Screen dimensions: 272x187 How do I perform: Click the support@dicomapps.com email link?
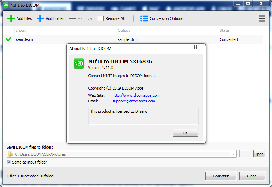(x=134, y=101)
